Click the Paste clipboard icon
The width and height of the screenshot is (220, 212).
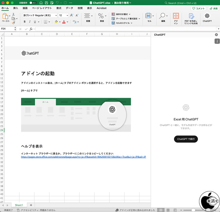[5, 16]
